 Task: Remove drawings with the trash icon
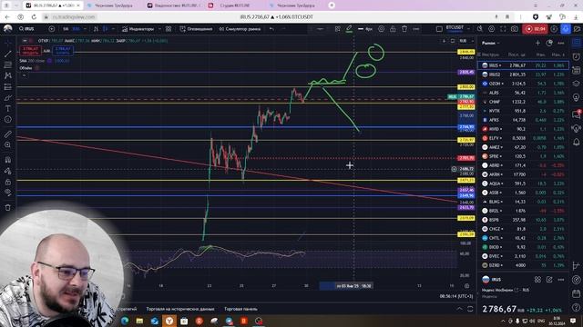pyautogui.click(x=8, y=208)
